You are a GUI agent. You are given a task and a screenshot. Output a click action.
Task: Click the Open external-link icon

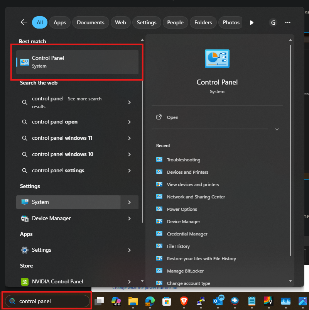pyautogui.click(x=159, y=117)
